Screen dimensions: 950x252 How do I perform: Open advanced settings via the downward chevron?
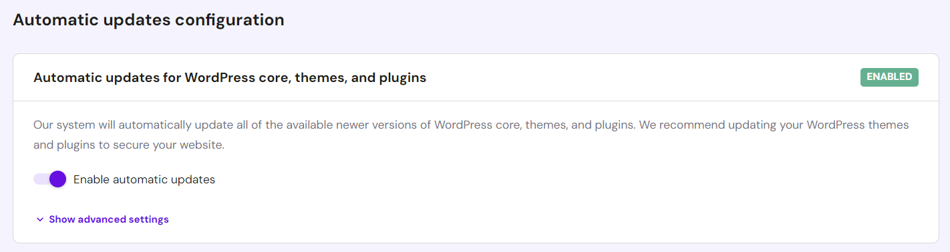[40, 219]
